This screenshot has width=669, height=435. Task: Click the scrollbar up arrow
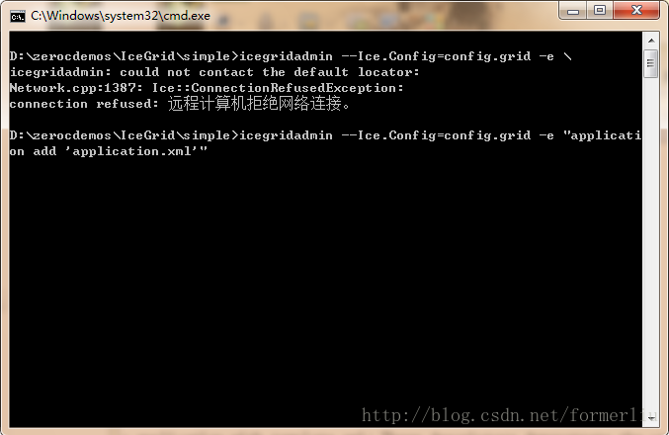(651, 41)
